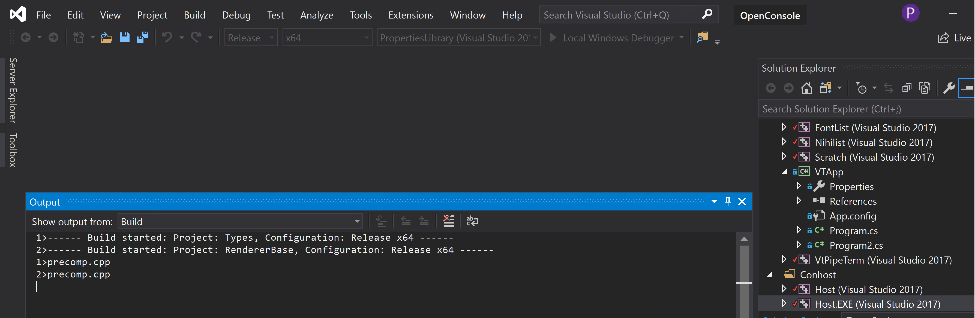Click the OpenConsole button
This screenshot has height=318, width=975.
coord(769,15)
